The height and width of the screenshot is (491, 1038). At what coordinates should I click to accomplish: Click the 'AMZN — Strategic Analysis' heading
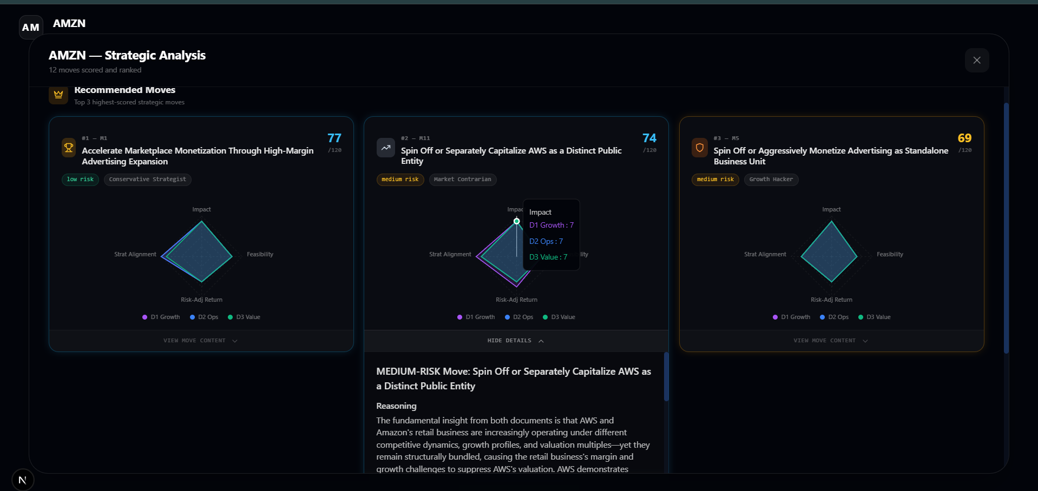127,55
